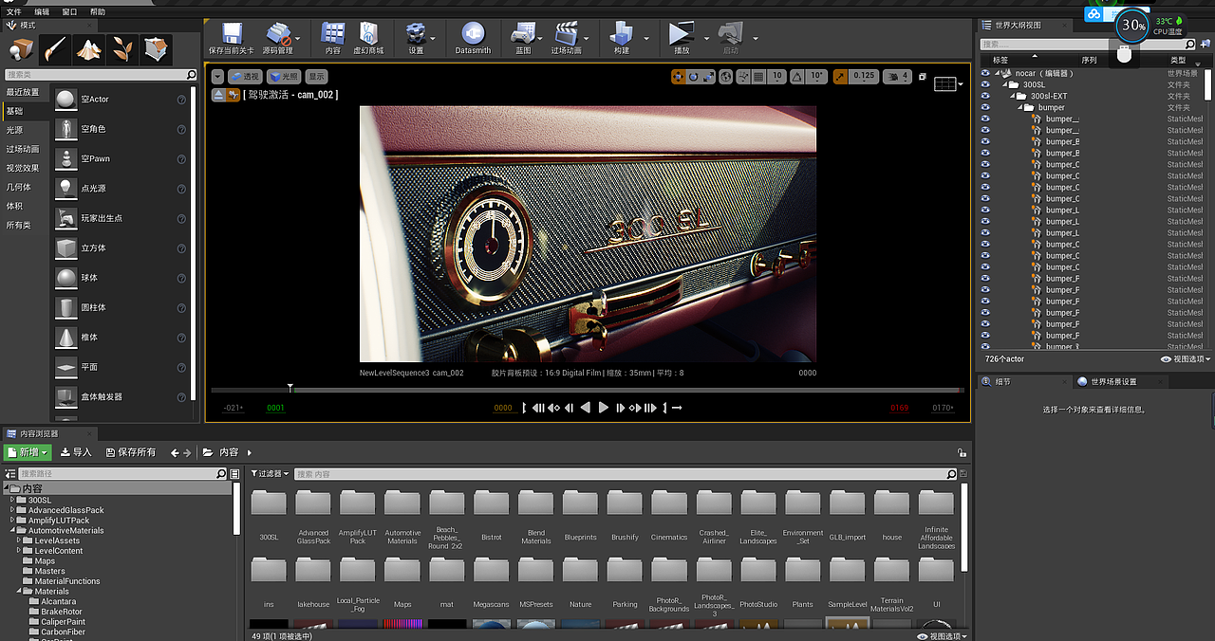
Task: Toggle the Perspective (透视) viewport button
Action: click(245, 77)
